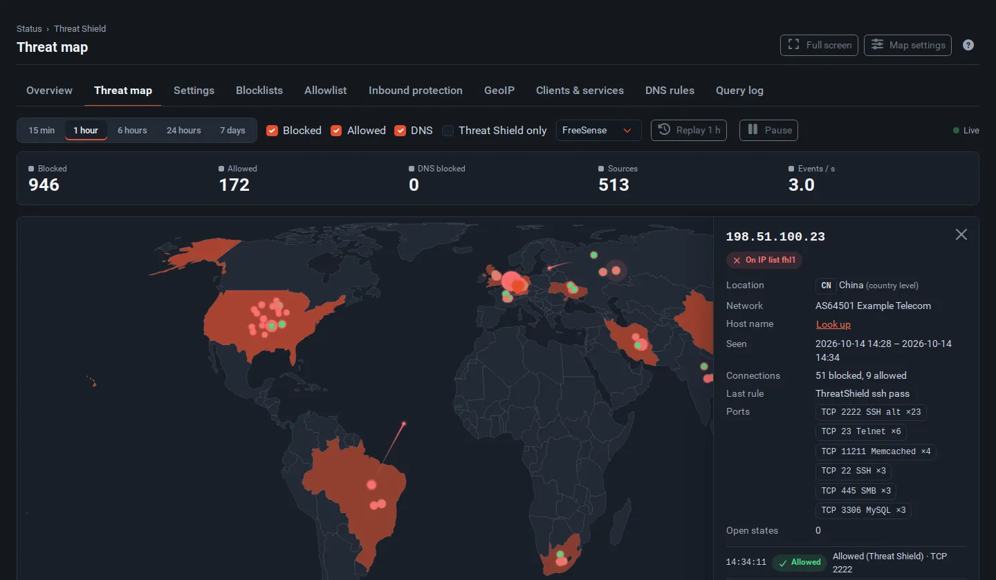The image size is (996, 580).
Task: Open the DNS rules tab
Action: pos(670,91)
